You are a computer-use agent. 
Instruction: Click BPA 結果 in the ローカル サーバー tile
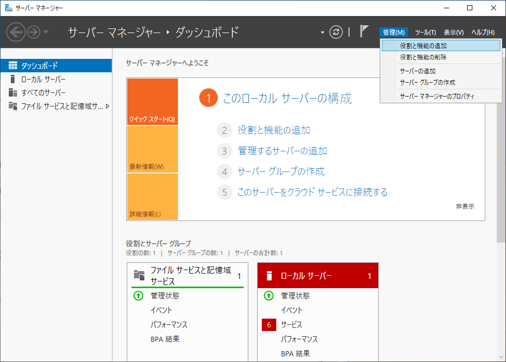(x=295, y=354)
